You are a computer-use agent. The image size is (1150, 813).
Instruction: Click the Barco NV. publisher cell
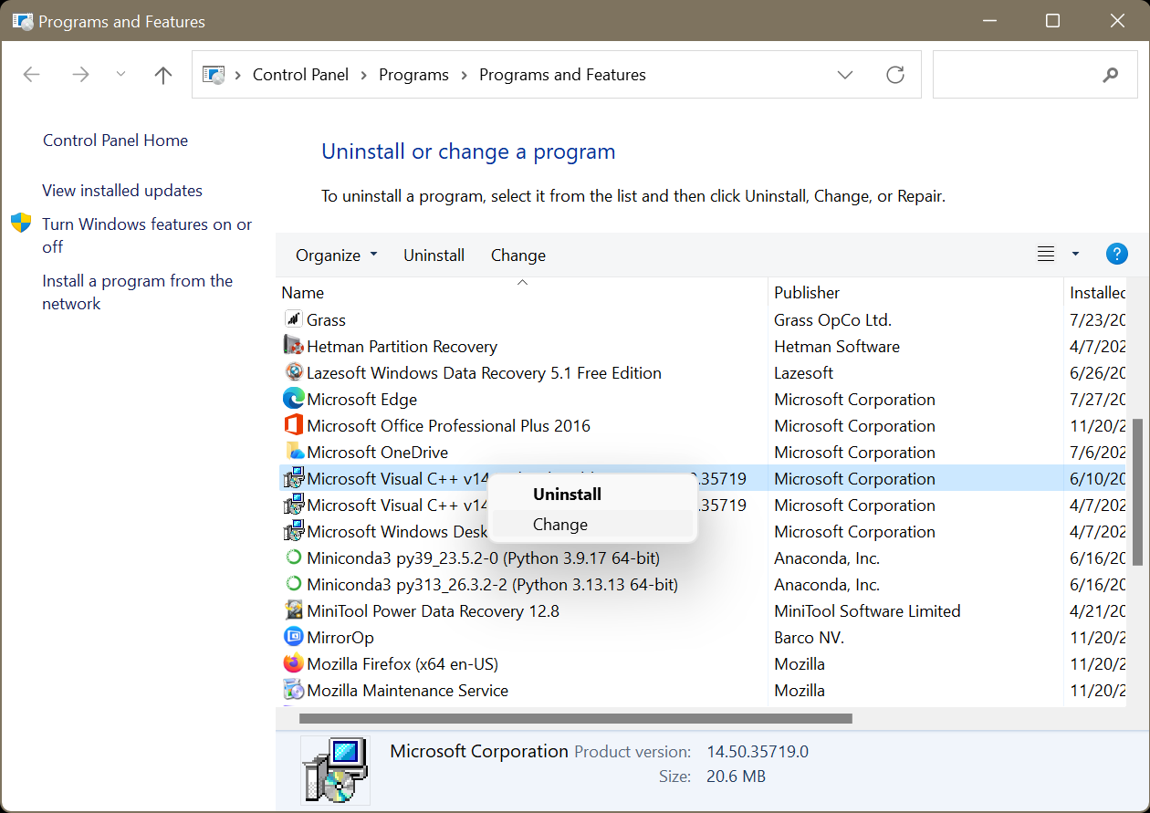pyautogui.click(x=809, y=638)
